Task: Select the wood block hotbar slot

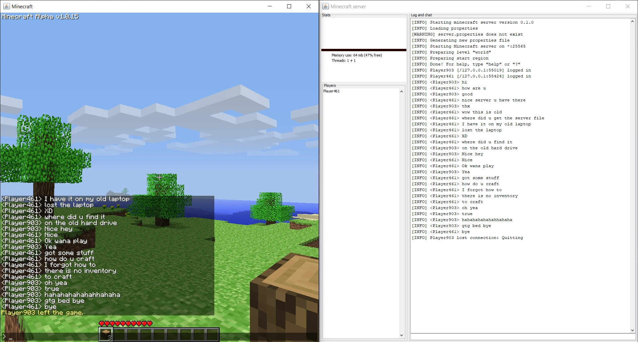Action: click(x=106, y=334)
